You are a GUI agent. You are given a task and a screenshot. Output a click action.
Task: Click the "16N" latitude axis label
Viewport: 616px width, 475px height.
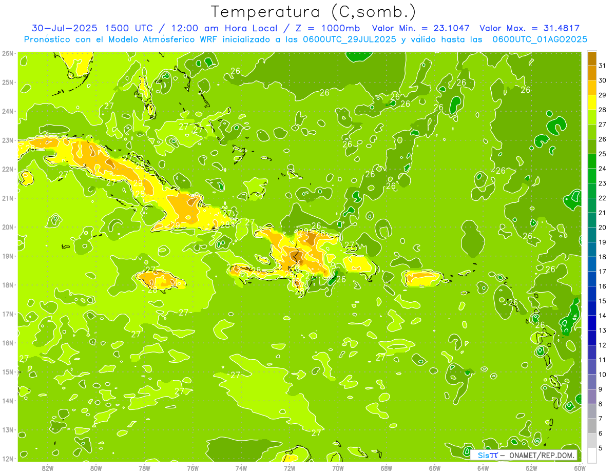pos(7,343)
